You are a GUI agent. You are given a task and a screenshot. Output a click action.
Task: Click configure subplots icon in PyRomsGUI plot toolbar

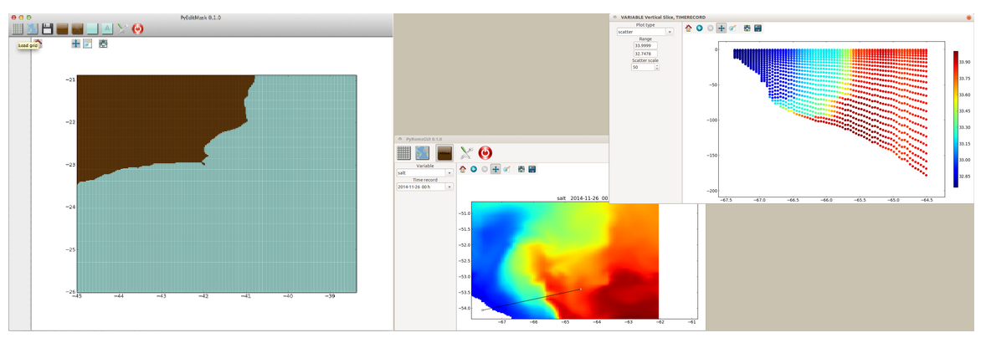[521, 169]
